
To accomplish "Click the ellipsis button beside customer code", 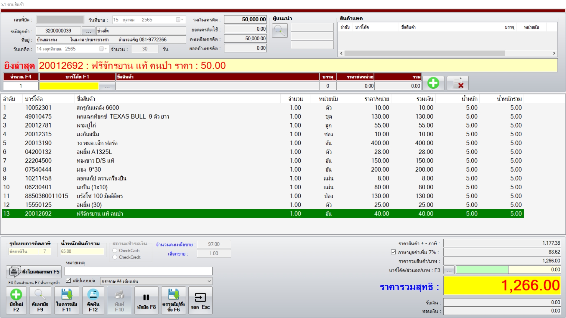I will tap(88, 31).
